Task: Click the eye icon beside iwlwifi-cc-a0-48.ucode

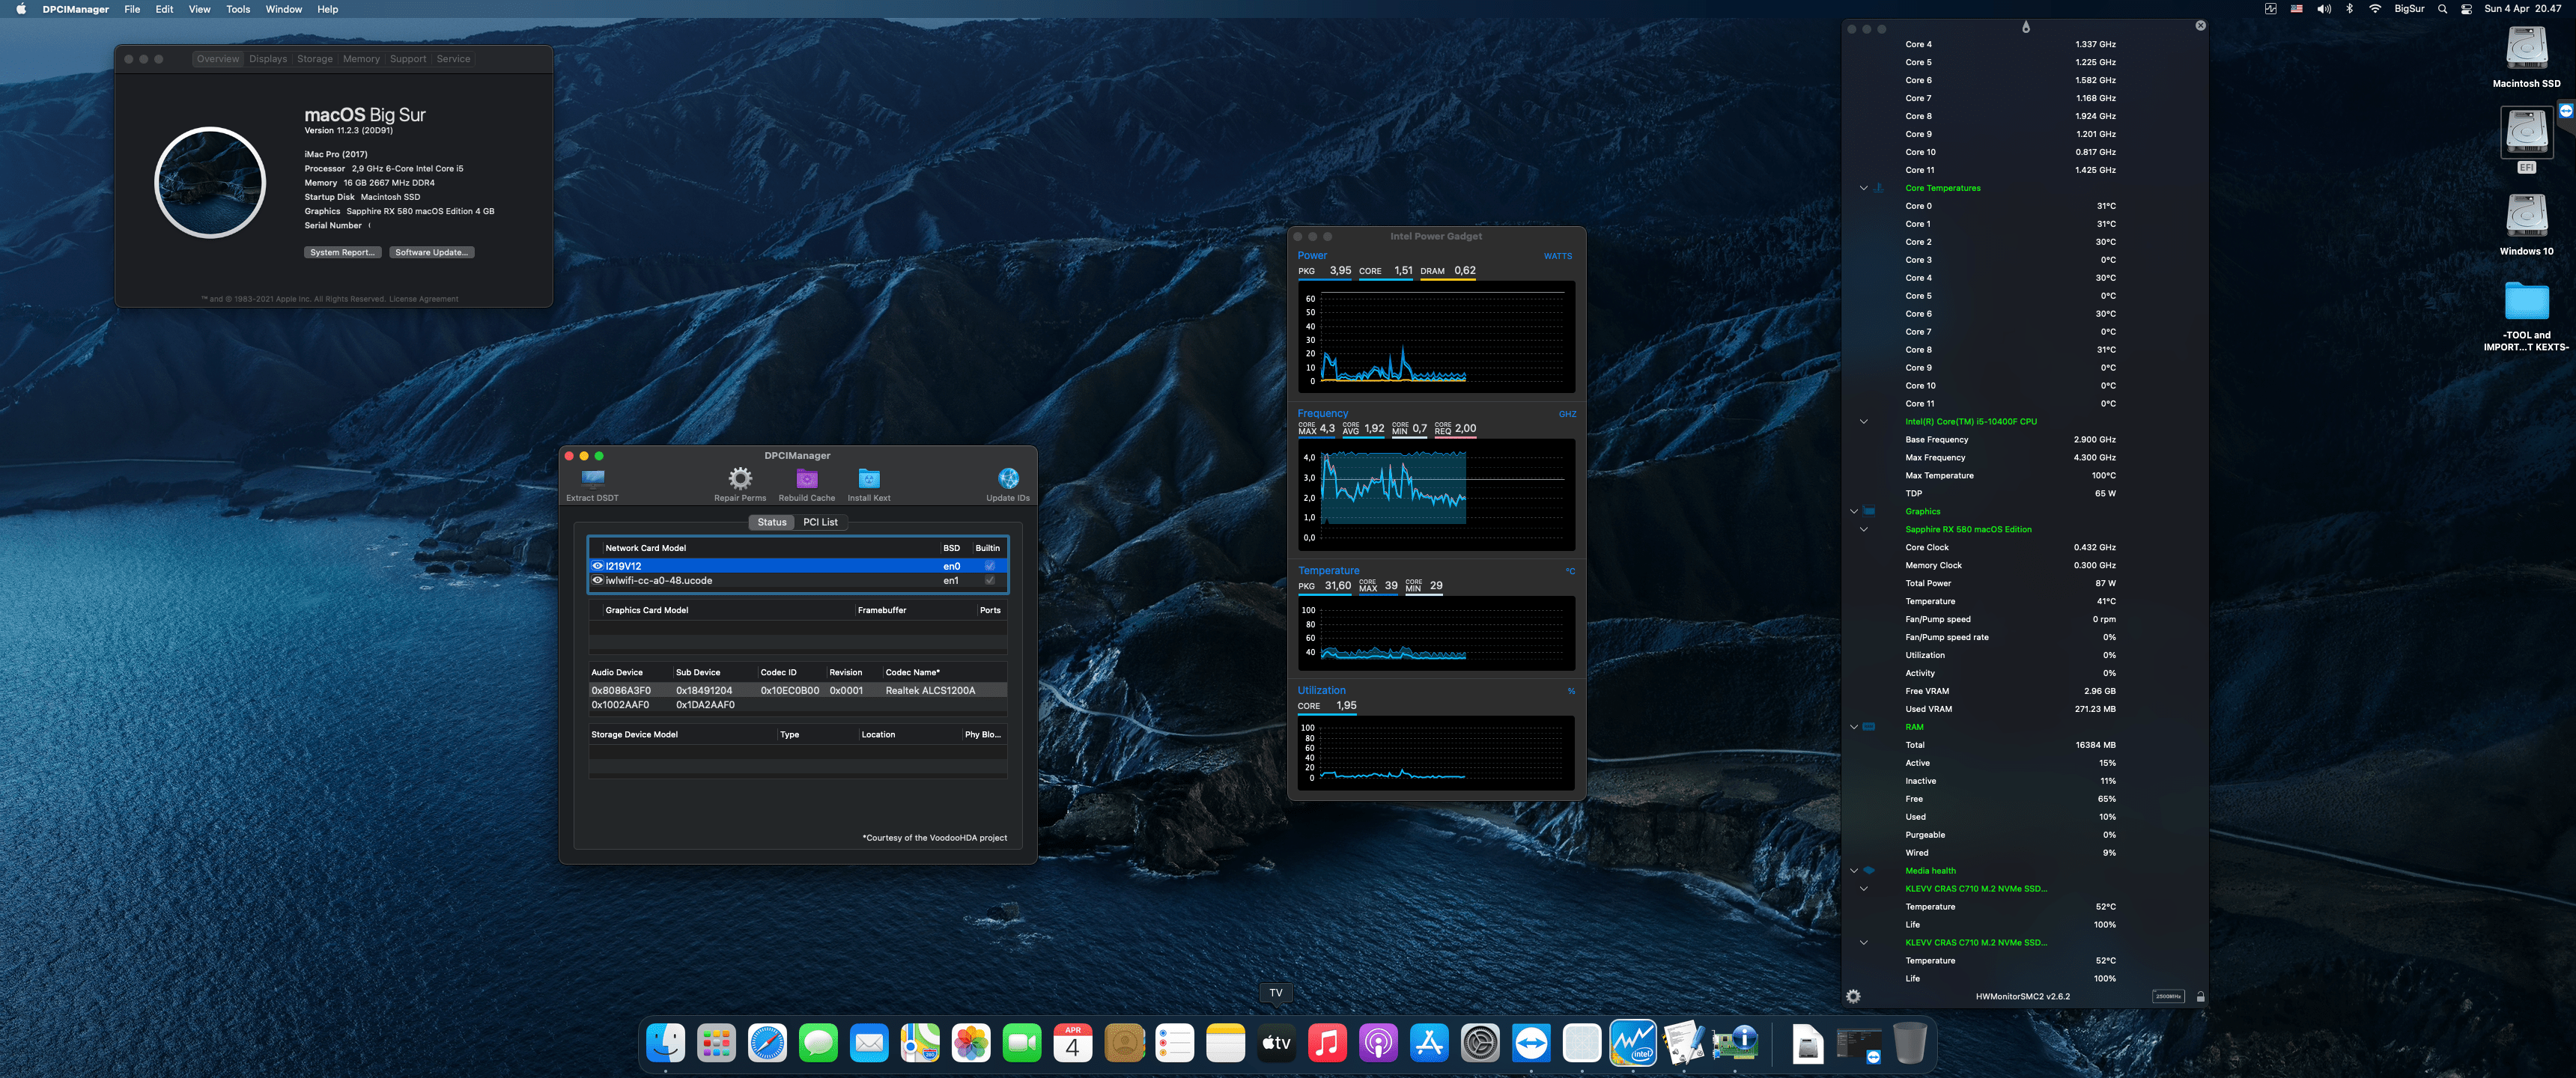Action: pos(597,580)
